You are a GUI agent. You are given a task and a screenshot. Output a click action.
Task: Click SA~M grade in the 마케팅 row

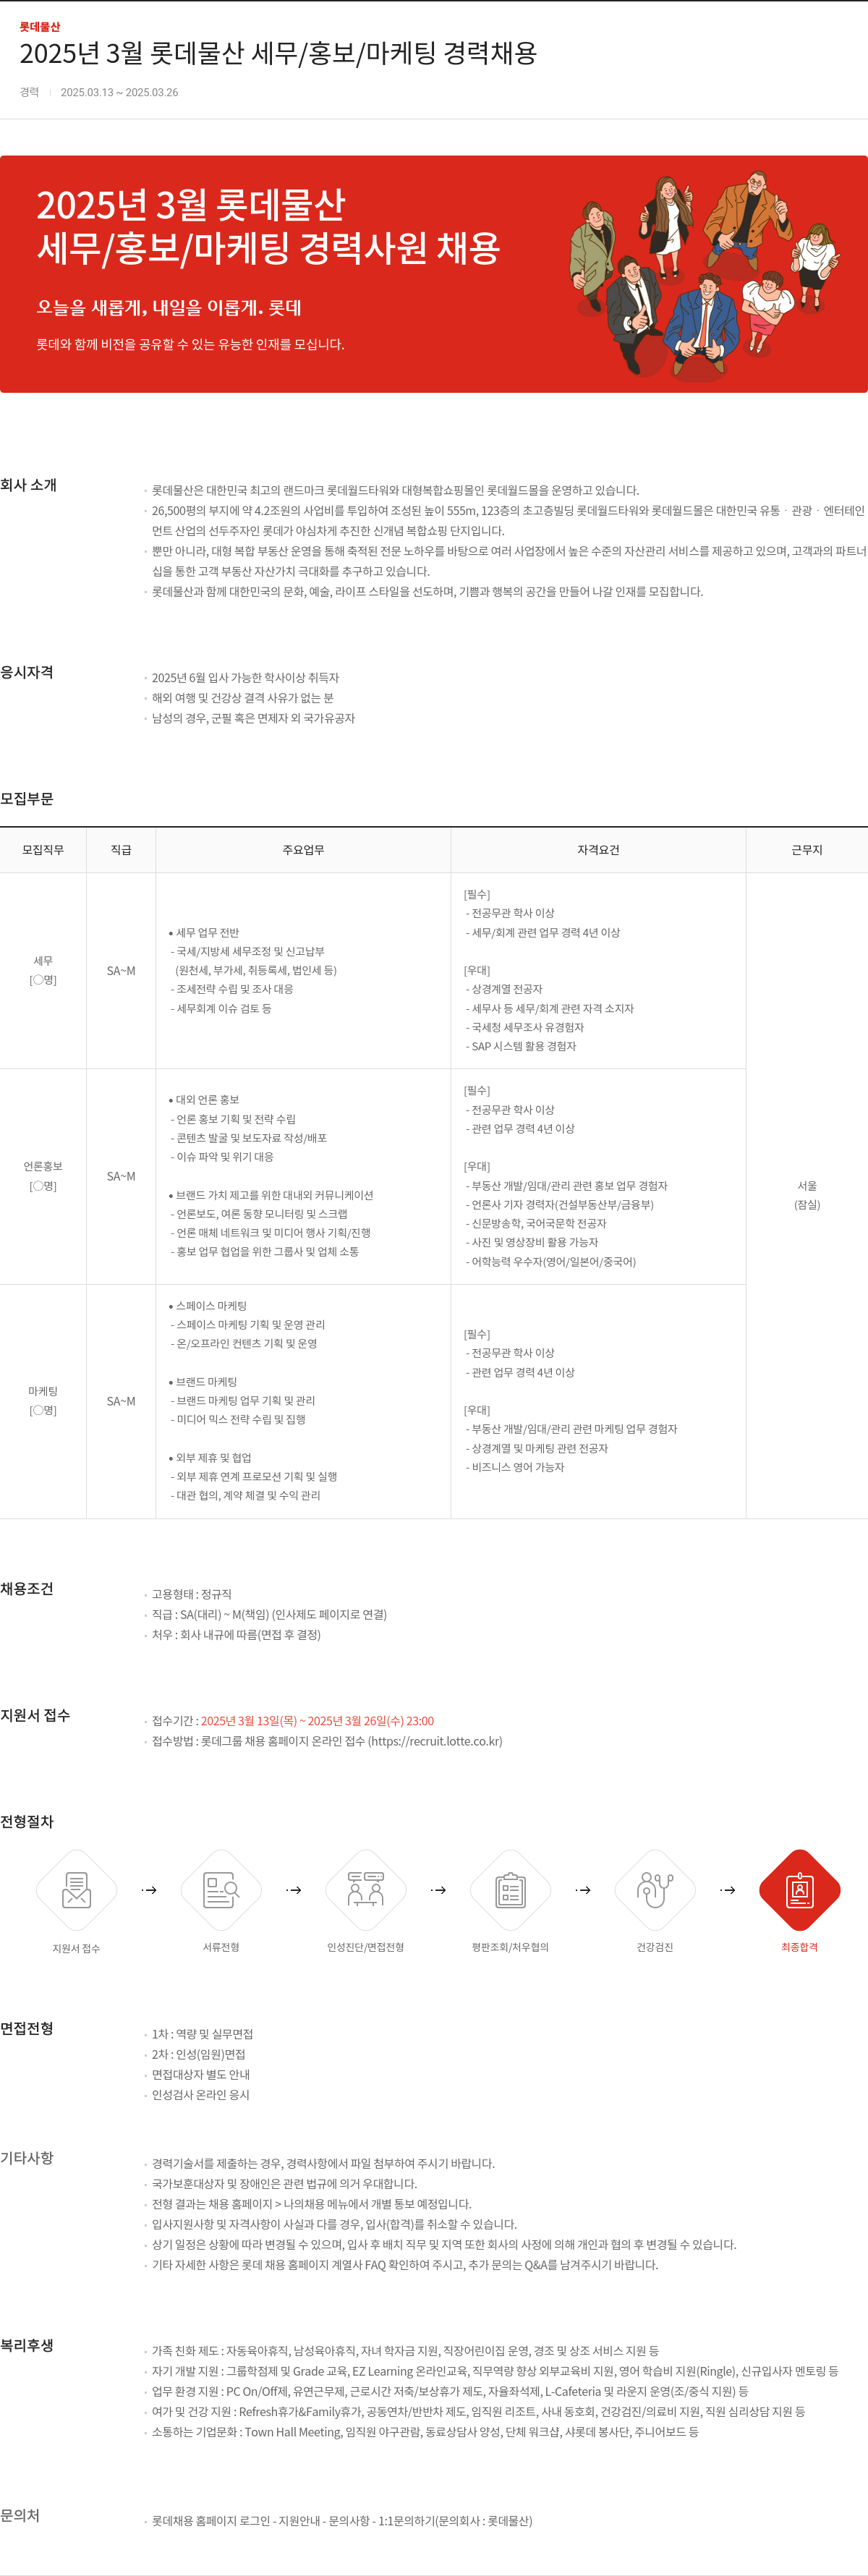tap(121, 1402)
